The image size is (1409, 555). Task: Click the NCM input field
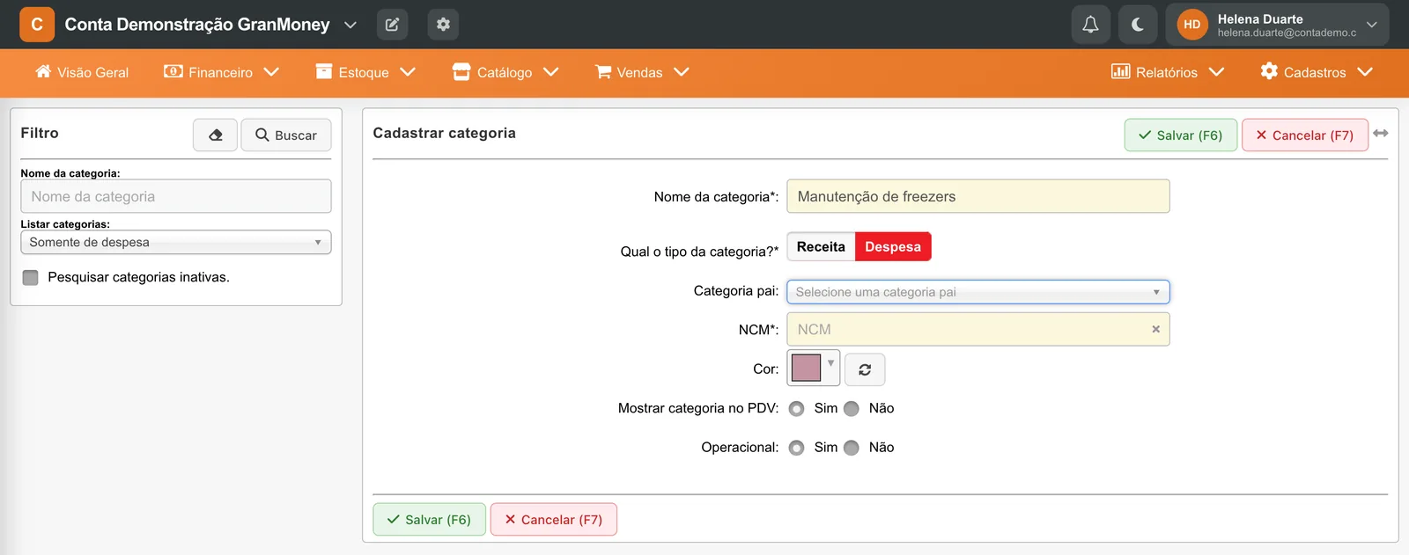[x=978, y=329]
